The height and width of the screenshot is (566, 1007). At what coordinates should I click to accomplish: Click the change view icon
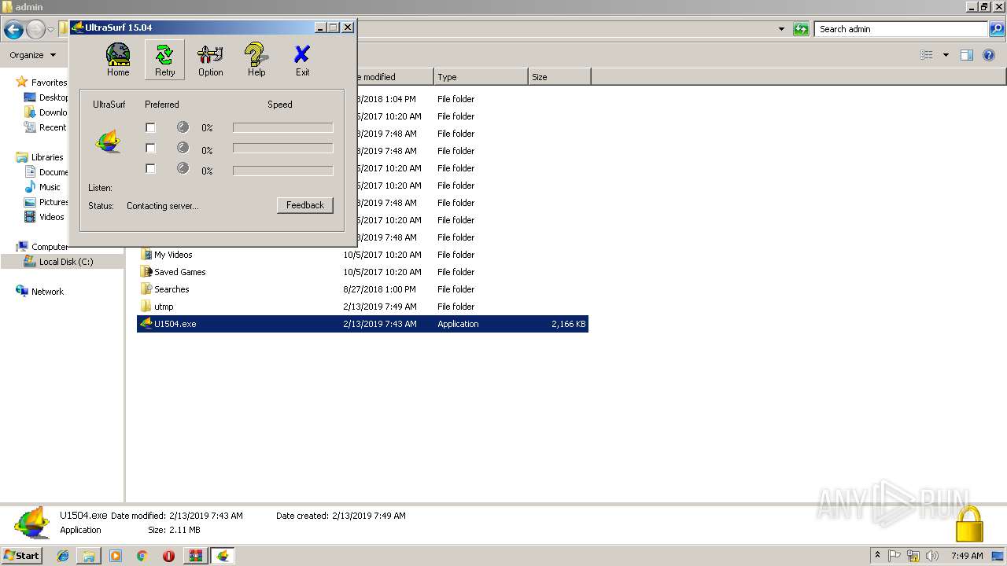pos(927,55)
